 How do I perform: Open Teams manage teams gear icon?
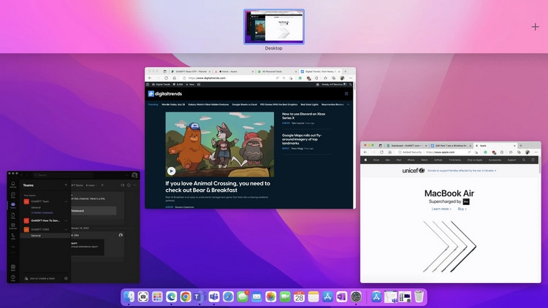pyautogui.click(x=66, y=278)
